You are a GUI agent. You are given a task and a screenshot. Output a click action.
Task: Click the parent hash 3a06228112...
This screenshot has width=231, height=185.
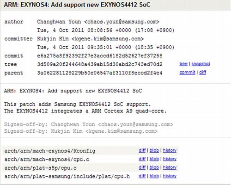pos(100,73)
